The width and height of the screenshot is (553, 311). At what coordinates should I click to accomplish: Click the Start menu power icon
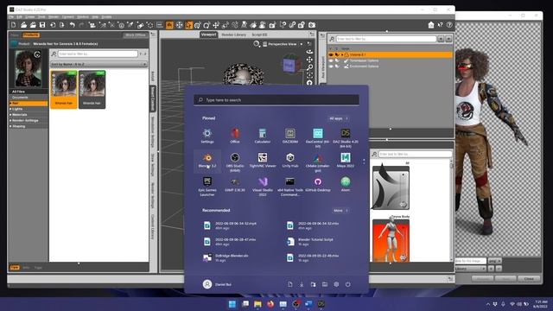pos(347,284)
